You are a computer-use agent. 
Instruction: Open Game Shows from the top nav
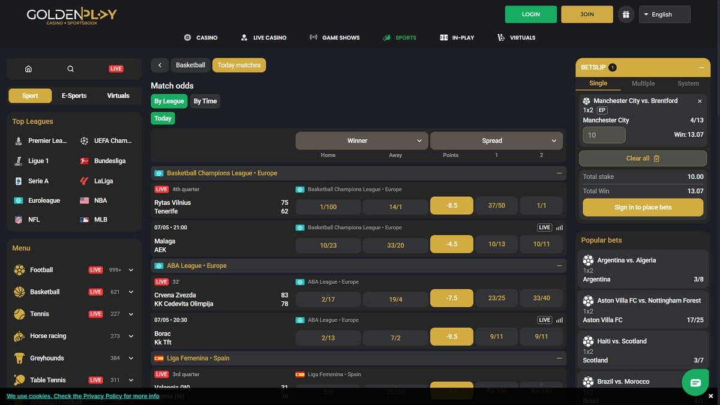click(335, 37)
